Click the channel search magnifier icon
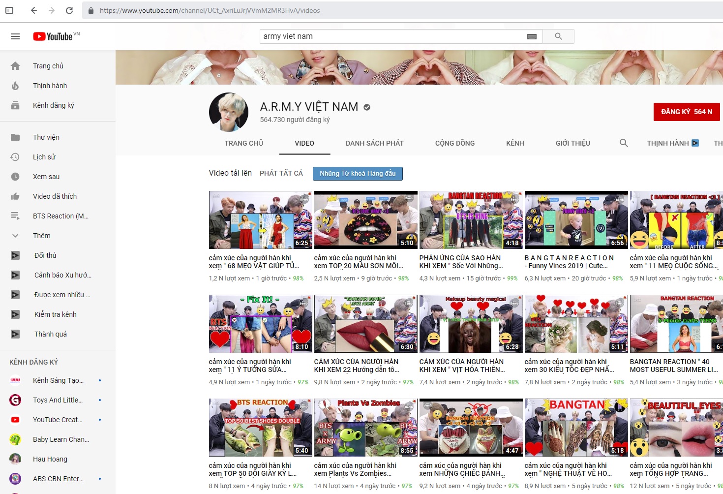 tap(624, 143)
